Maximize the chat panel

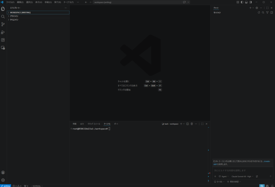(267, 8)
